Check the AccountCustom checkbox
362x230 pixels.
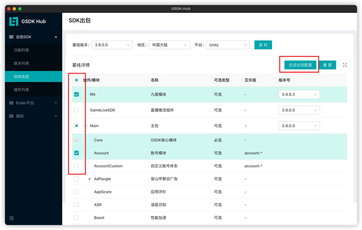[x=76, y=166]
